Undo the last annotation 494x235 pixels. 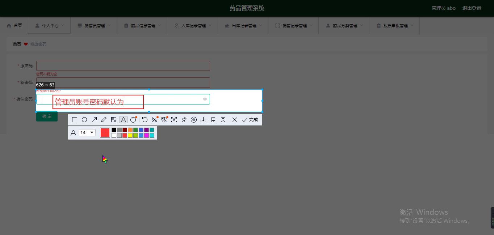click(x=145, y=120)
